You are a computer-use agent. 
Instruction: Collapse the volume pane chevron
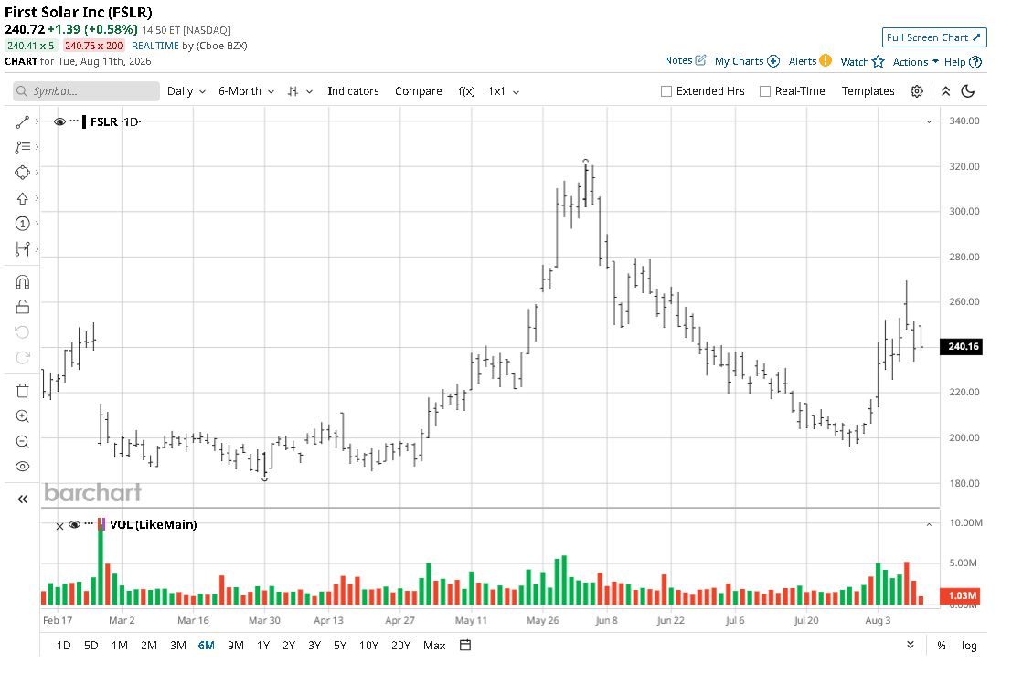coord(930,525)
